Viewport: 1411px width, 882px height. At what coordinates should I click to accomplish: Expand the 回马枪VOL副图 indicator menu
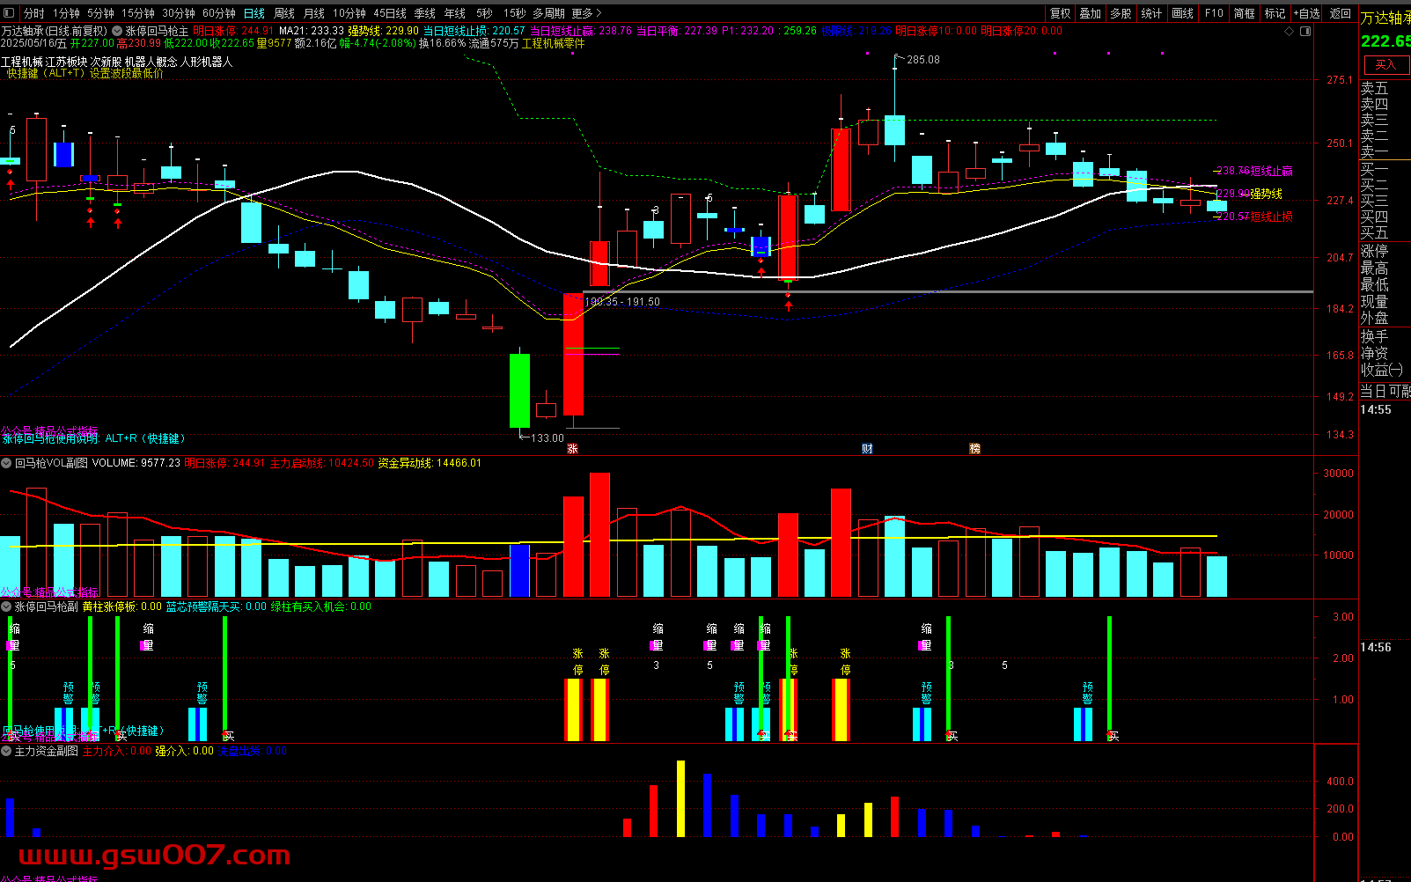[x=6, y=463]
